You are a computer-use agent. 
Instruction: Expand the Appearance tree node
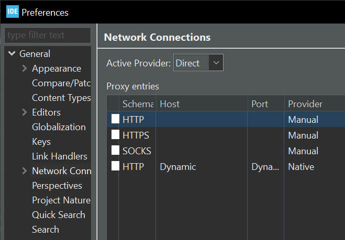pyautogui.click(x=24, y=68)
